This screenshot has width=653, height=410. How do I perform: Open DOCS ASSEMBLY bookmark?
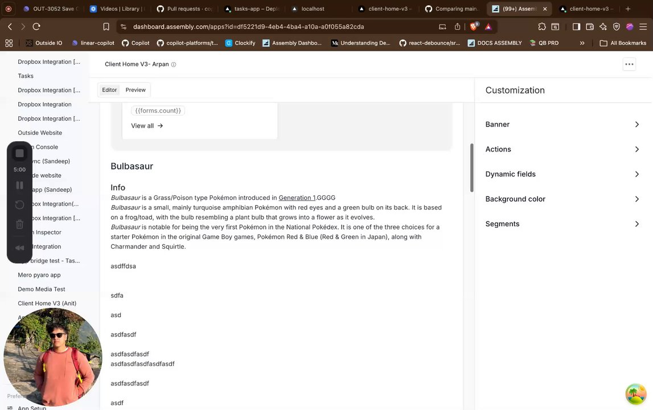[x=495, y=43]
